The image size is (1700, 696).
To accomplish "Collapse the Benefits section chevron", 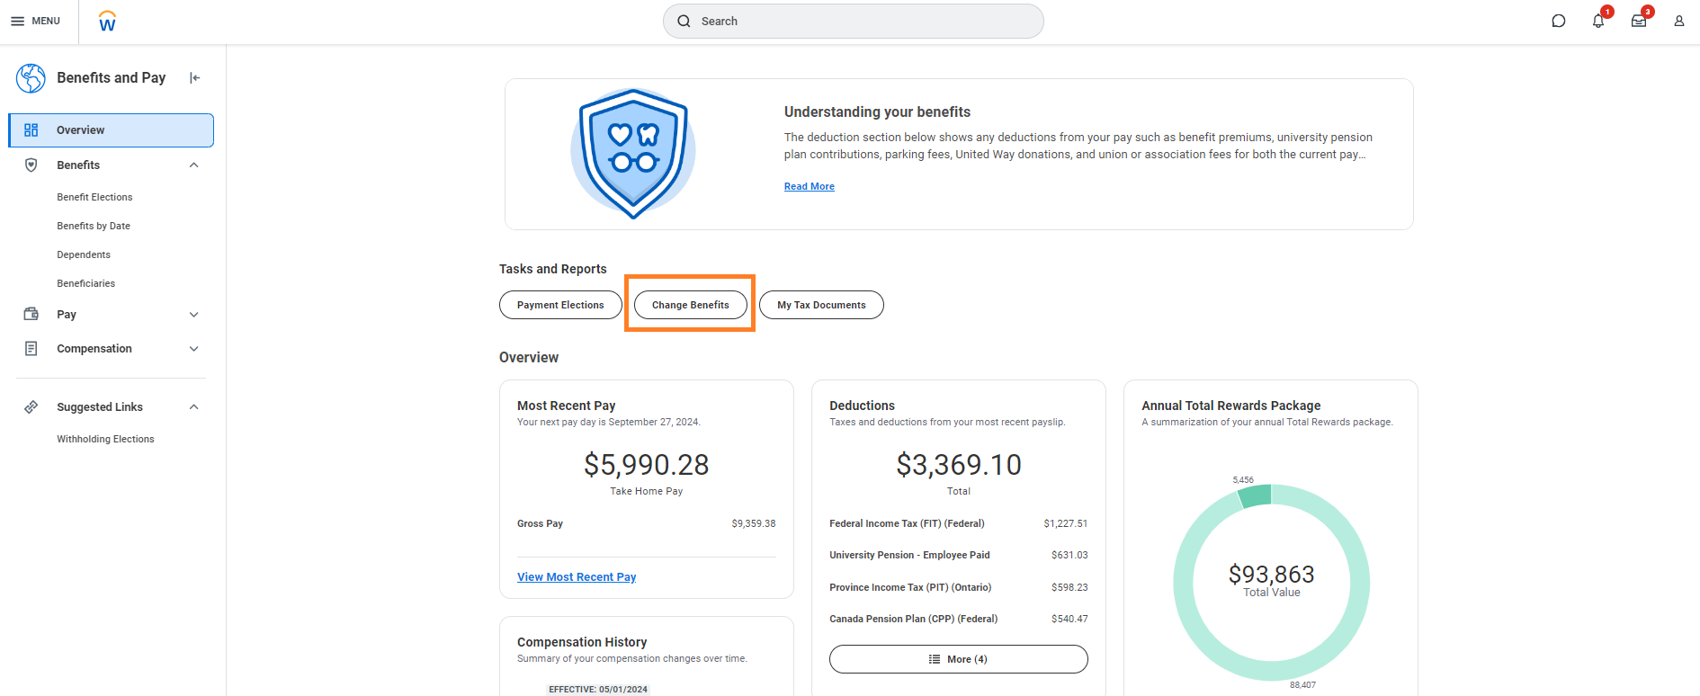I will [193, 165].
